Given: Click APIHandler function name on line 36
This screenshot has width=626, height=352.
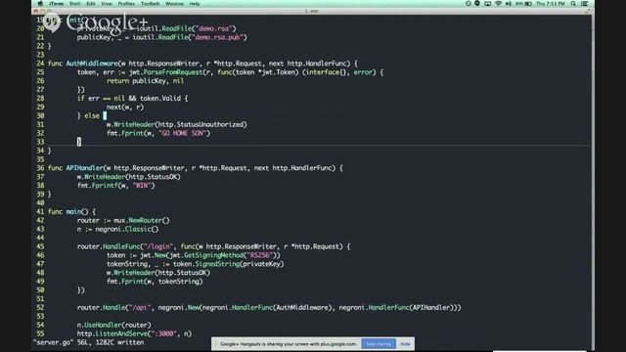Looking at the screenshot, I should point(85,168).
